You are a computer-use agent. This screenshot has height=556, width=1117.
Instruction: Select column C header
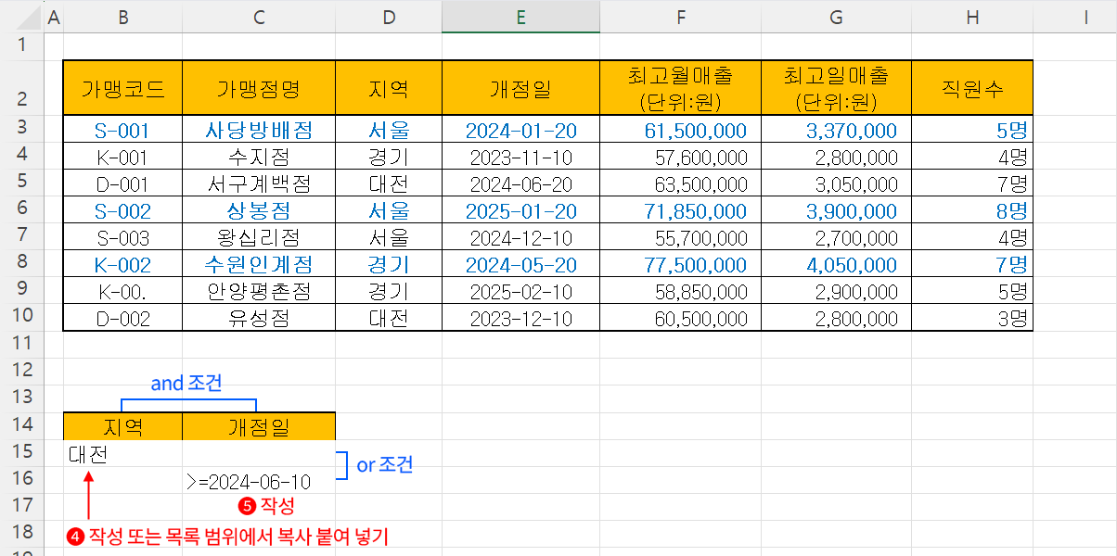pos(259,16)
